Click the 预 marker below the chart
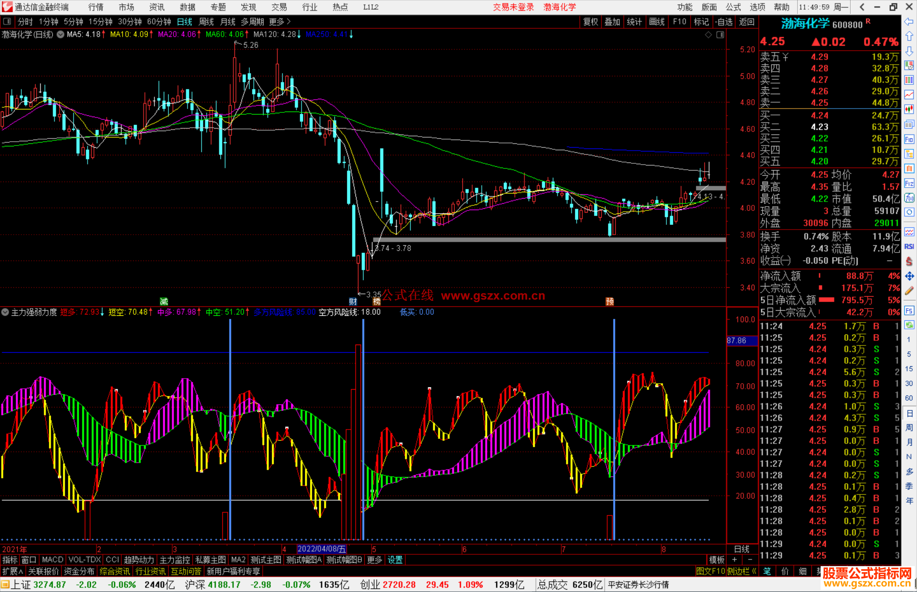Image resolution: width=917 pixels, height=592 pixels. pos(610,302)
